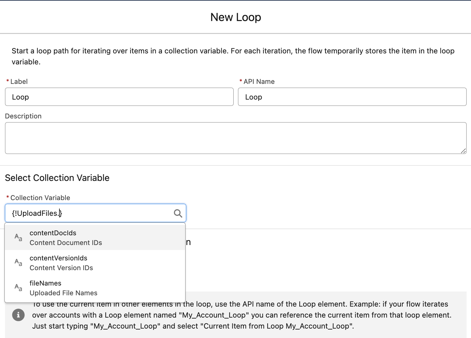Click the text data-type icon beside contentDocIds
Image resolution: width=471 pixels, height=338 pixels.
click(18, 237)
